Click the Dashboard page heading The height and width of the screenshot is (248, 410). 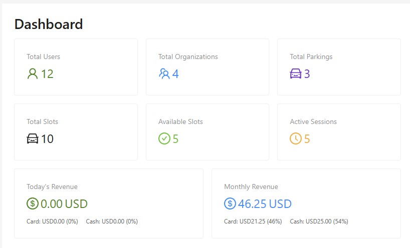tap(49, 24)
